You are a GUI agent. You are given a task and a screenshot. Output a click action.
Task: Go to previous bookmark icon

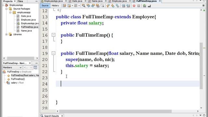(108, 6)
